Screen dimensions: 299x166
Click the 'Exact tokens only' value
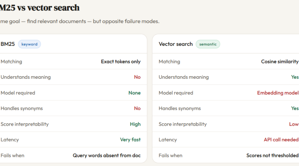tap(121, 62)
